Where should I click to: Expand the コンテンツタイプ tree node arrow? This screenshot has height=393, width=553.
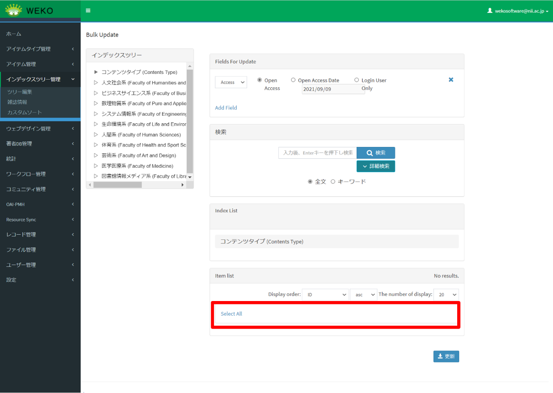point(96,72)
